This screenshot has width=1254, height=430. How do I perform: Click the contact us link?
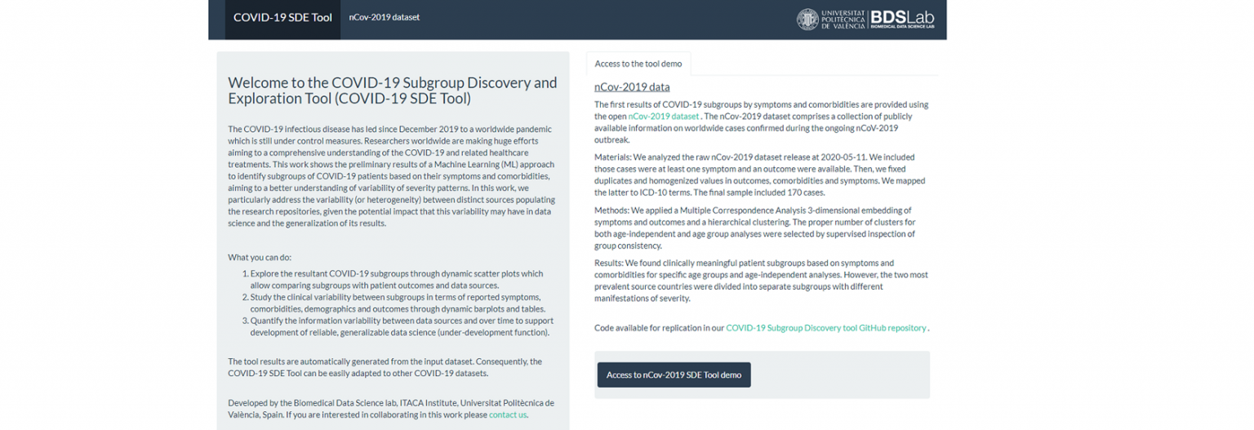coord(508,414)
